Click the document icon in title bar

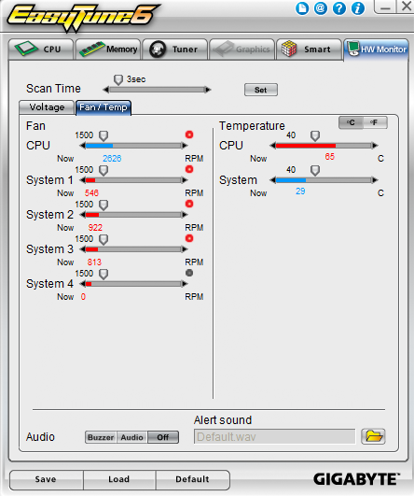302,8
